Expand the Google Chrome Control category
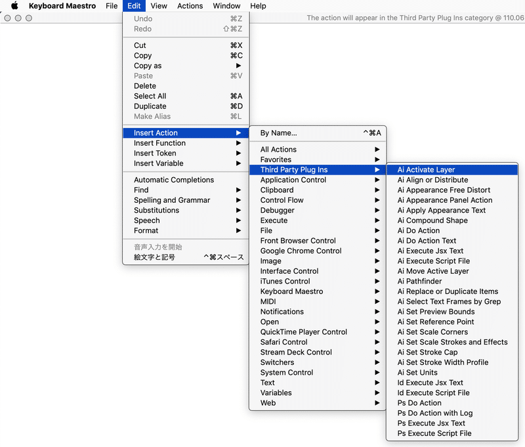Image resolution: width=525 pixels, height=447 pixels. (x=318, y=251)
